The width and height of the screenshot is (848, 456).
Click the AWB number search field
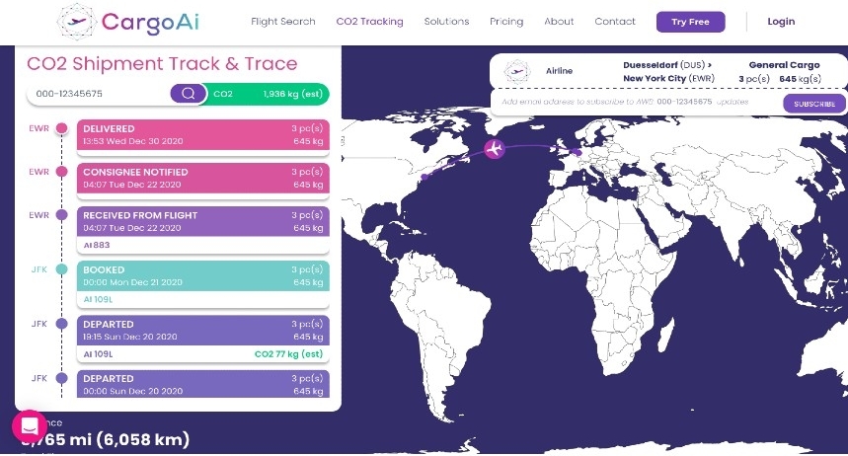coord(99,94)
